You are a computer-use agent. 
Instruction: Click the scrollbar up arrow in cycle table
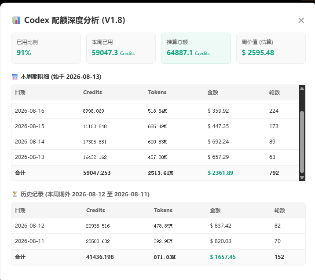[302, 88]
